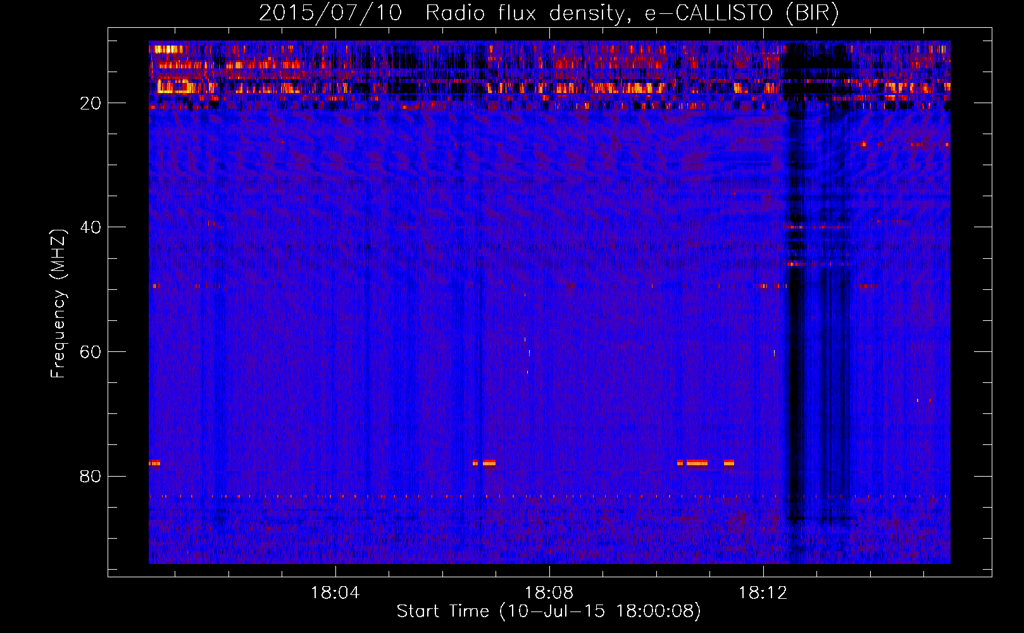This screenshot has width=1024, height=633.
Task: Click the "20" frequency tick label
Action: pos(91,103)
